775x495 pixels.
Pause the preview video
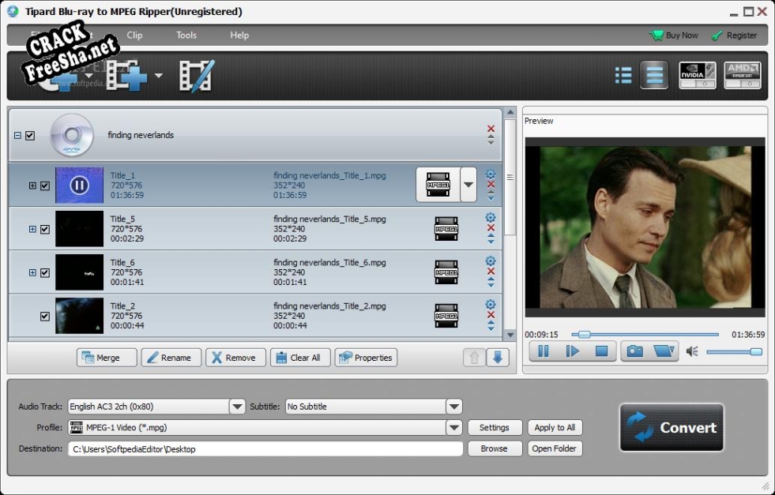(544, 351)
